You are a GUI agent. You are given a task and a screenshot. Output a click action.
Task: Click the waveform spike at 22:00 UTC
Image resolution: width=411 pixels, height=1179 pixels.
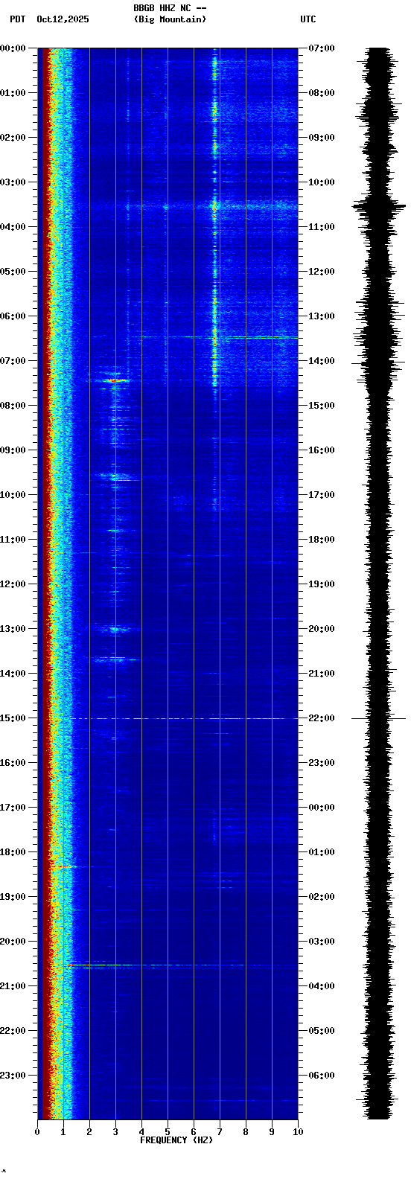[x=378, y=718]
